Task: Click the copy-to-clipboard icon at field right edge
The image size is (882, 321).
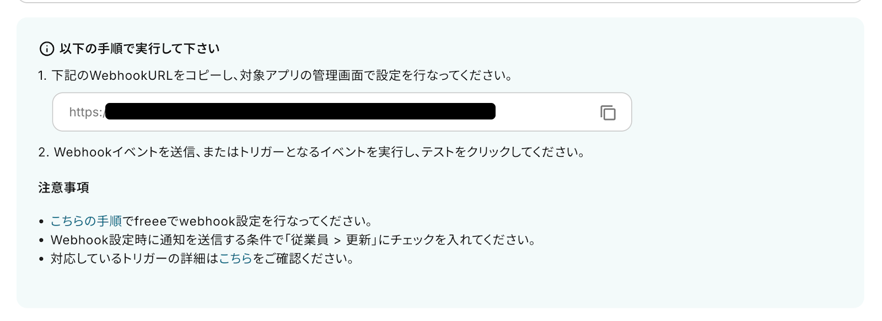Action: (607, 112)
